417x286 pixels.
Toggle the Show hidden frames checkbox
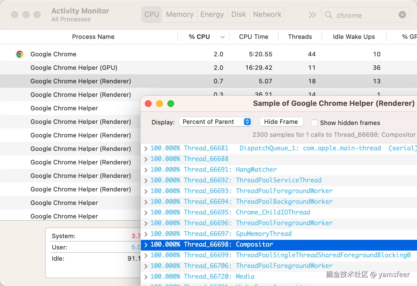point(314,123)
